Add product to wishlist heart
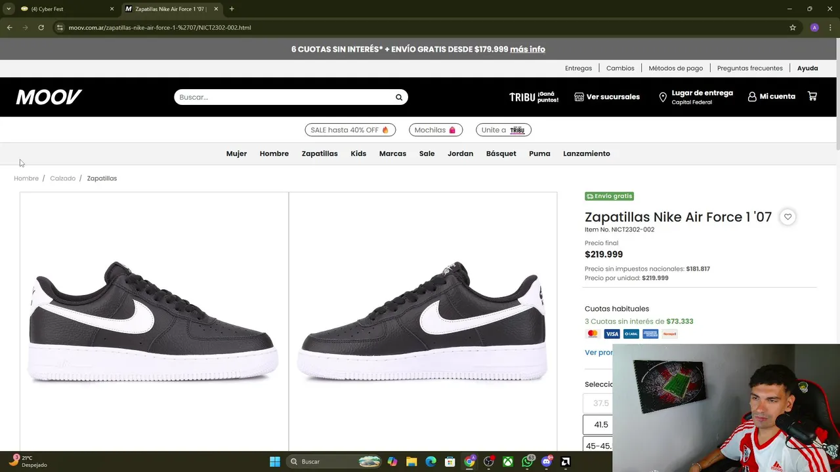This screenshot has height=472, width=840. [x=787, y=217]
